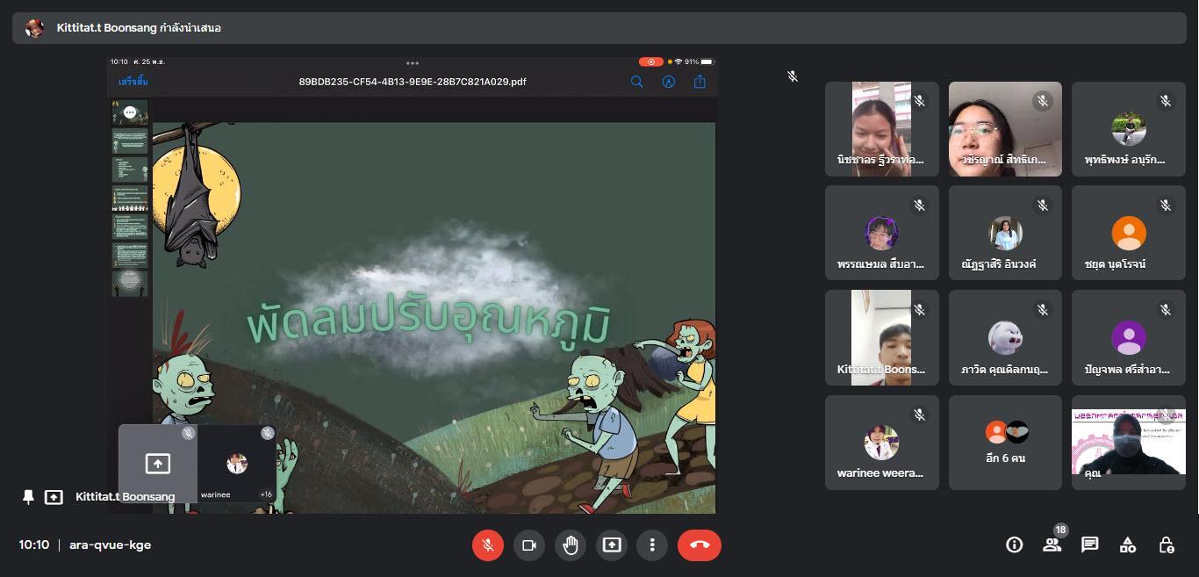Click the red screen recording indicator in the iPad status bar

pos(650,61)
